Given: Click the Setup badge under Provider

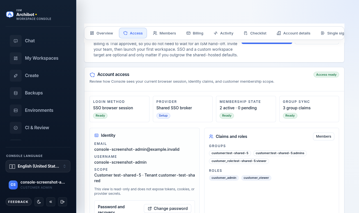Looking at the screenshot, I should click(x=163, y=116).
